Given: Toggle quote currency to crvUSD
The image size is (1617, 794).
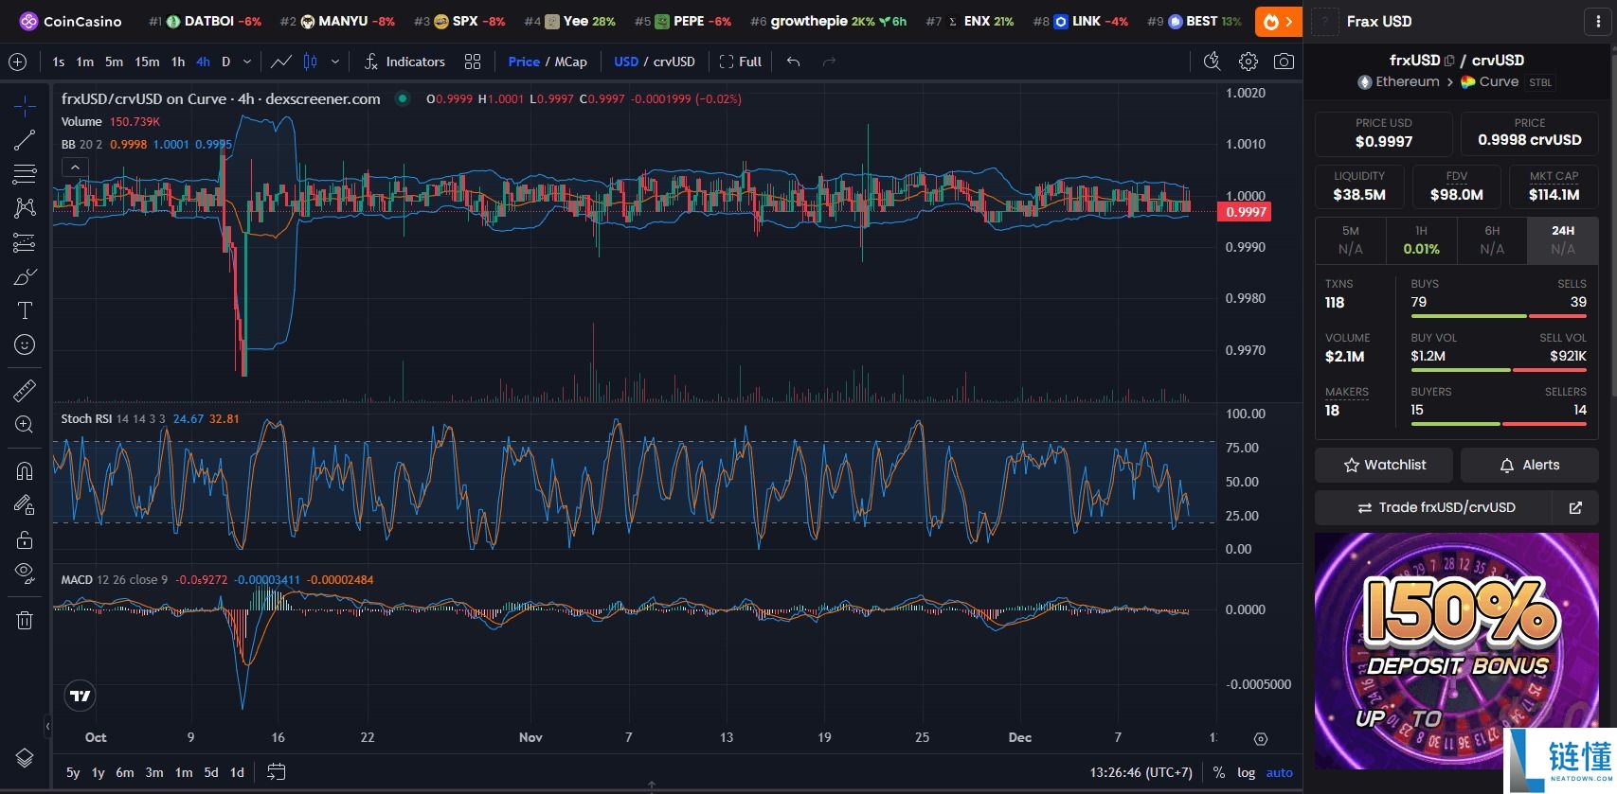Looking at the screenshot, I should 674,62.
